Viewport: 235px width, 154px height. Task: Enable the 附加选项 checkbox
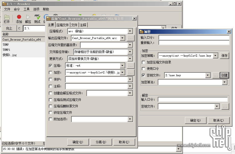[50, 119]
